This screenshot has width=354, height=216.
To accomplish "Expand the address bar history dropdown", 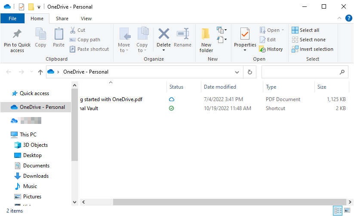I will tap(237, 72).
